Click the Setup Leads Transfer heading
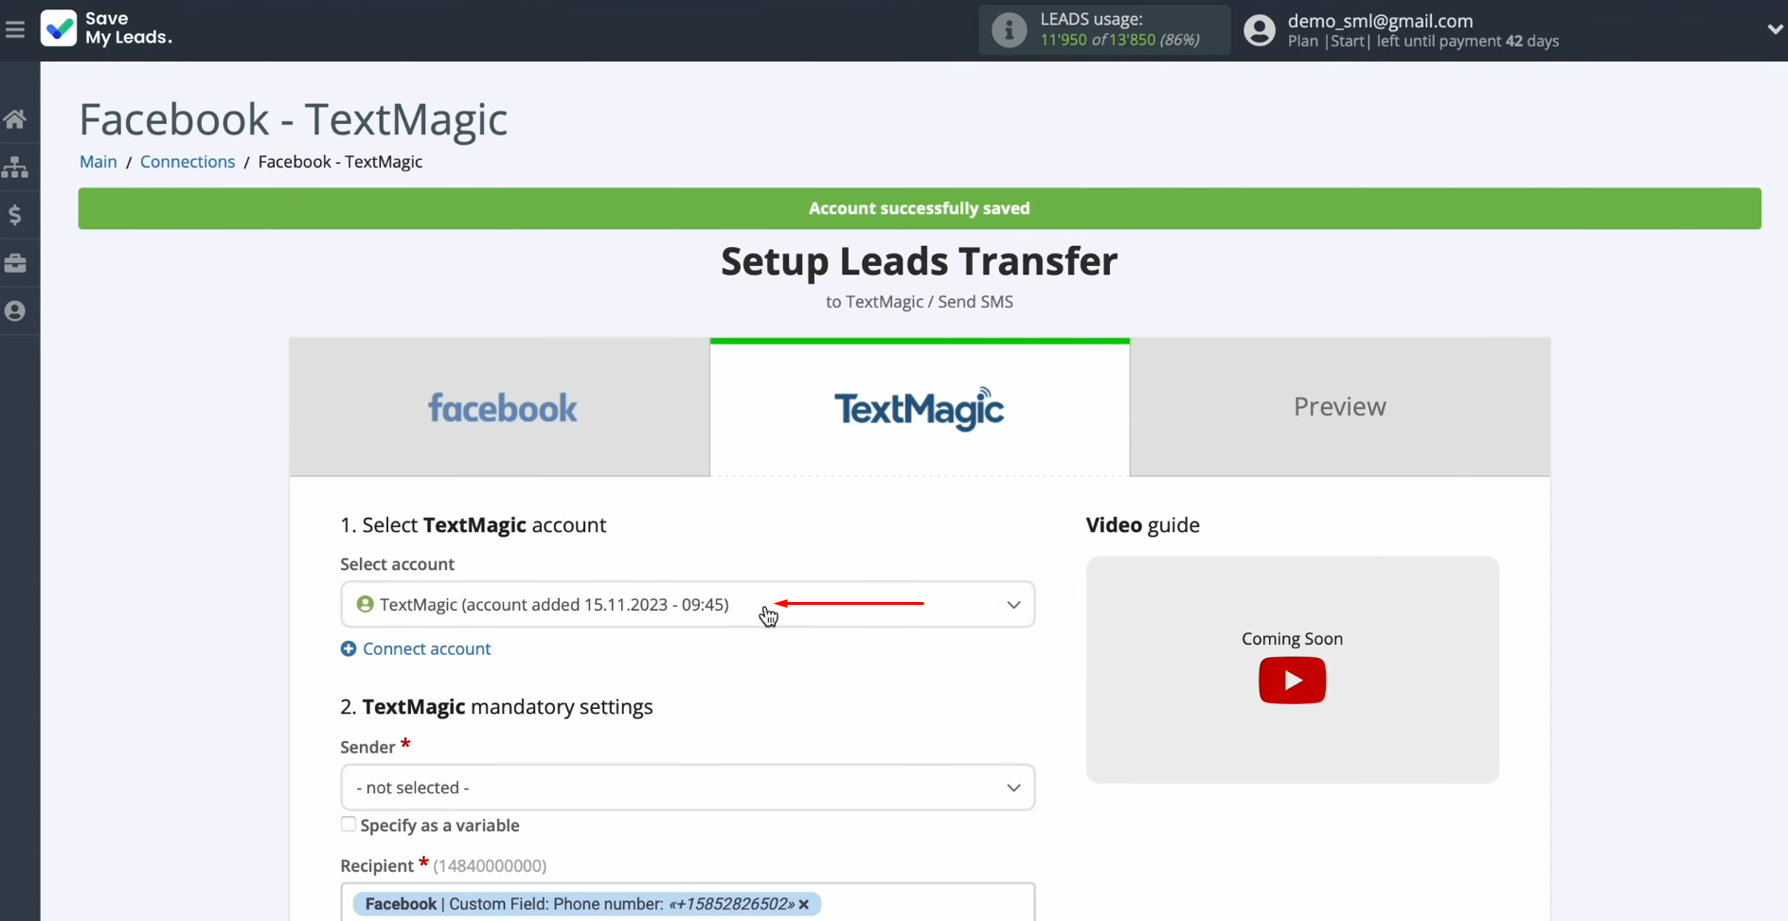1788x921 pixels. click(920, 261)
